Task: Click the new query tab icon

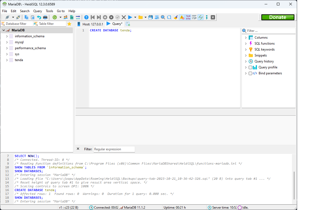Action: (x=128, y=24)
